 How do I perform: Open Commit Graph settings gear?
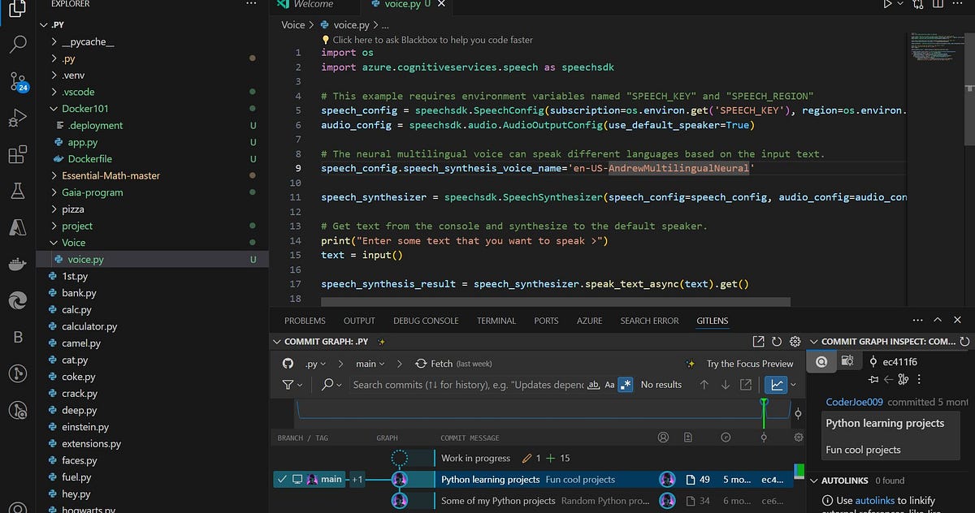click(x=795, y=342)
